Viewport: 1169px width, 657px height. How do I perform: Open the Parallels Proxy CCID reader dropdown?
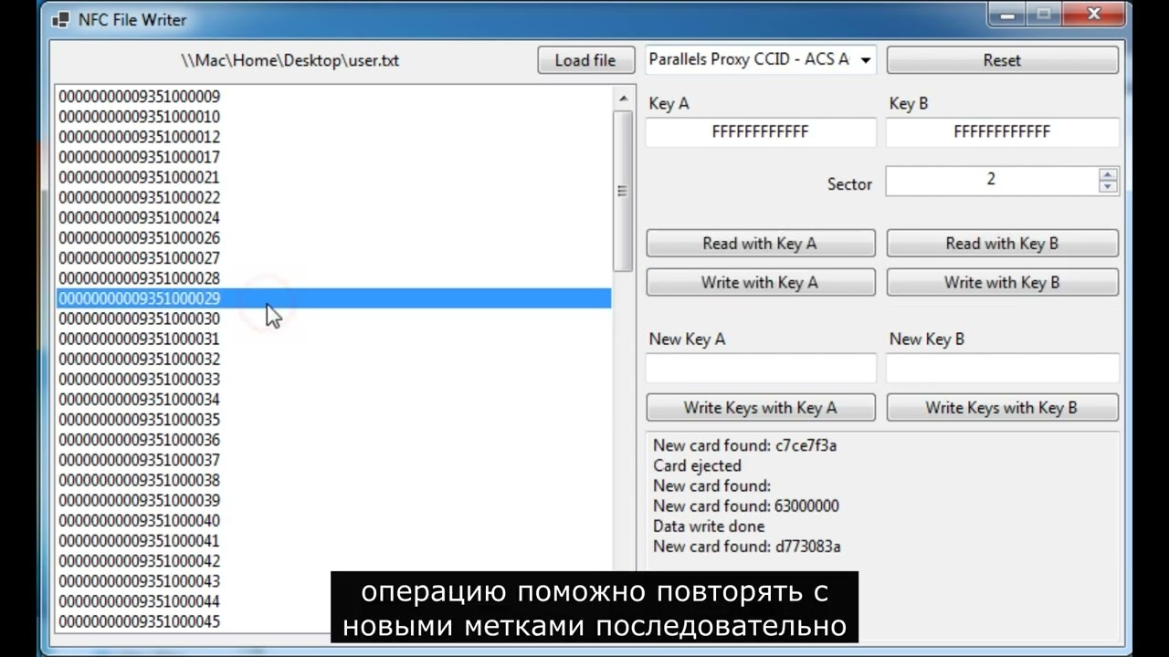760,59
